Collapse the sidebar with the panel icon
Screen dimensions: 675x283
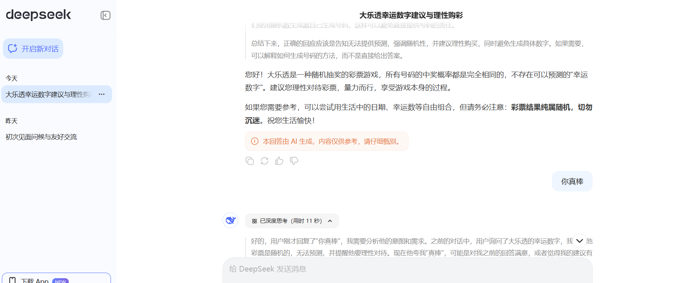point(105,15)
